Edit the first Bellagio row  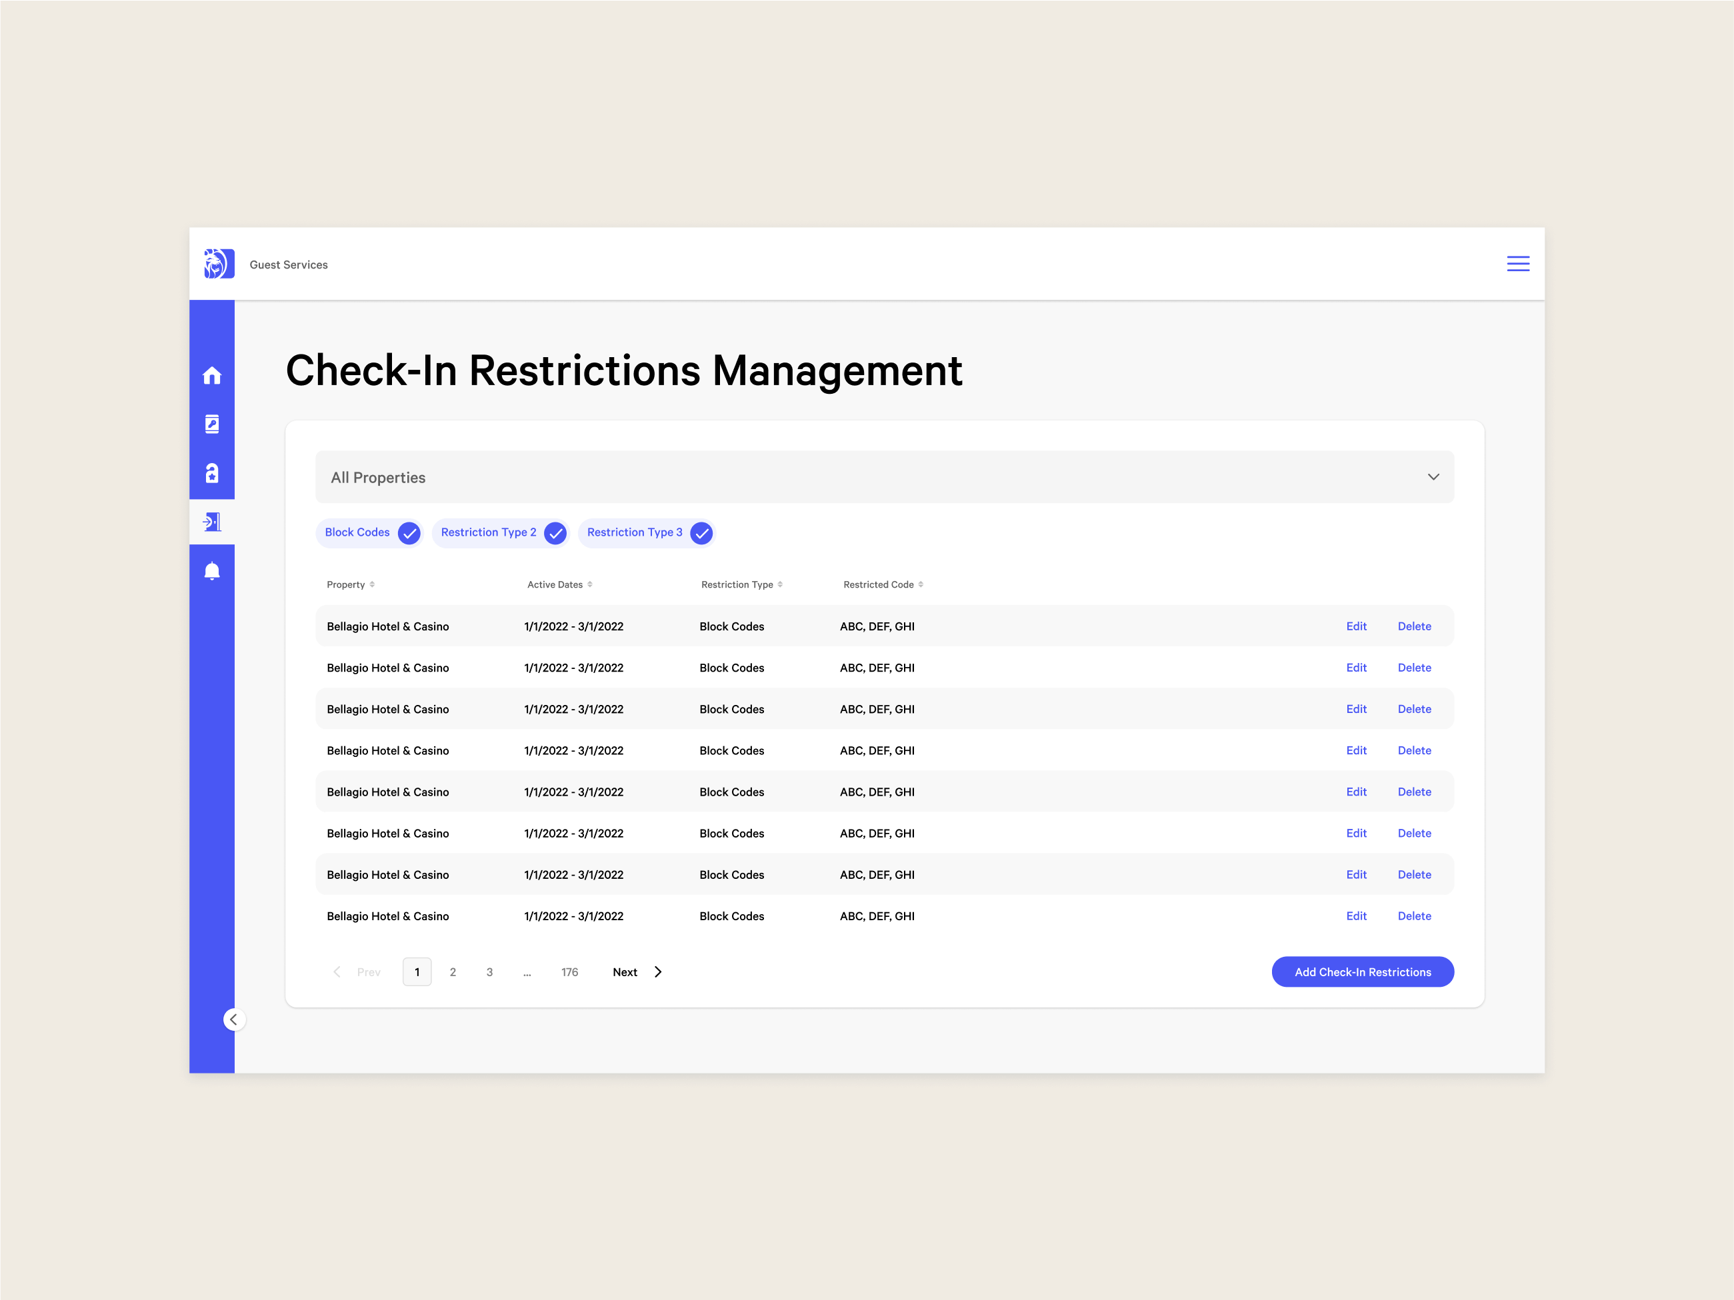pos(1356,626)
